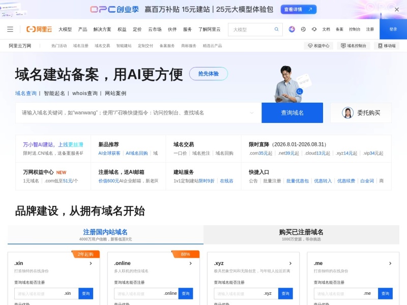
Task: Expand the .xin card chevron
Action: point(91,263)
